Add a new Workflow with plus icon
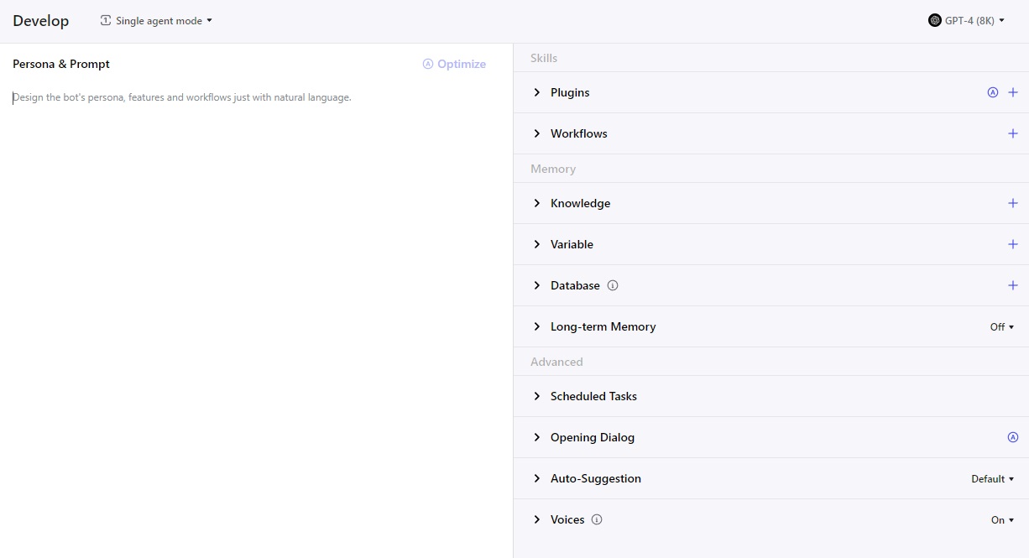The image size is (1029, 558). 1012,133
